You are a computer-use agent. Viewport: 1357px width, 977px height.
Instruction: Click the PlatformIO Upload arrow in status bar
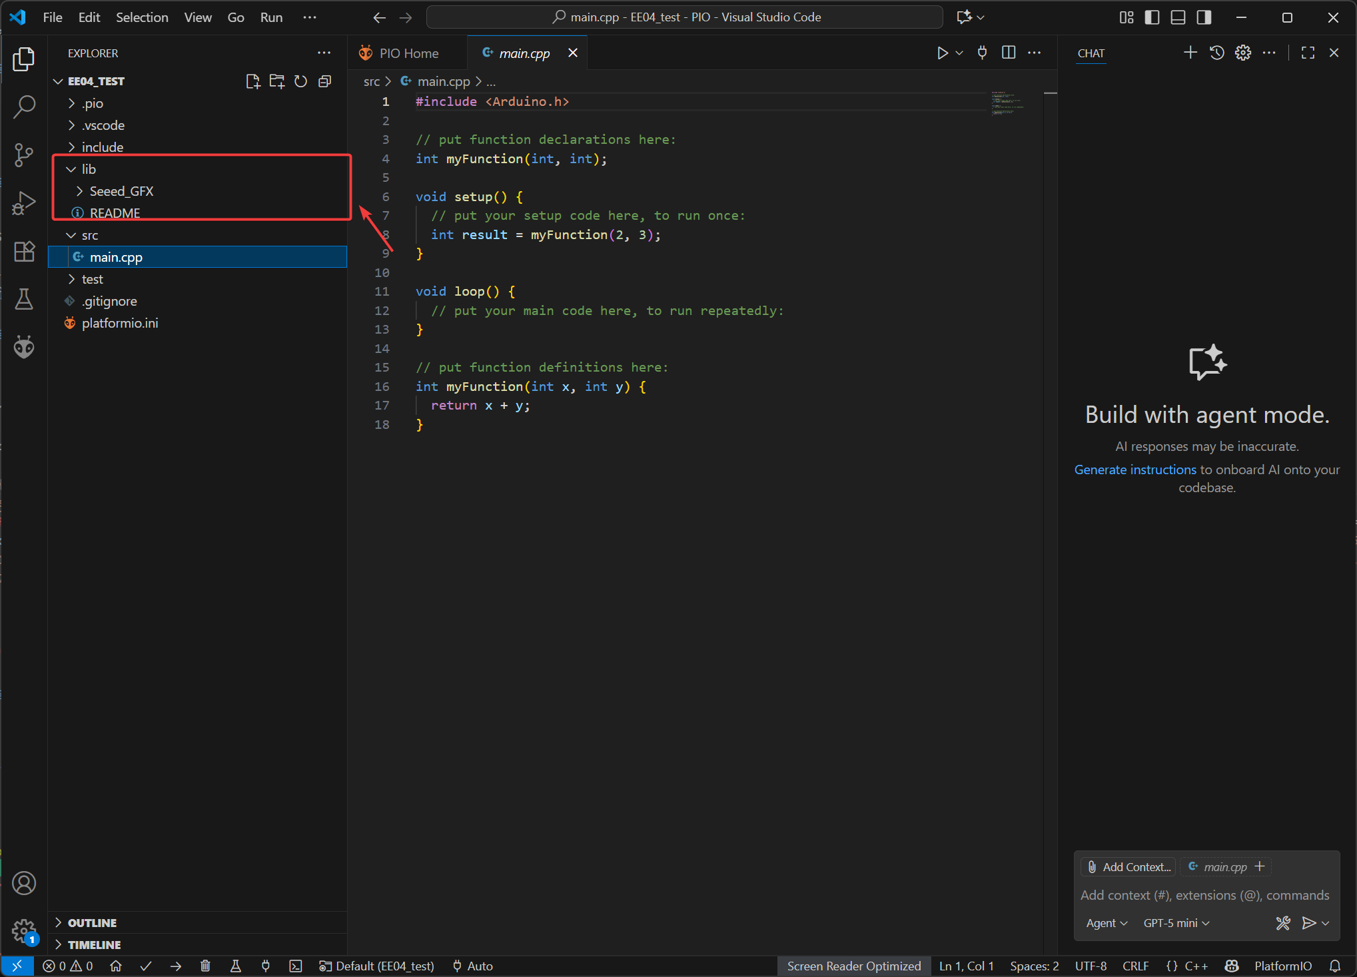pos(176,966)
